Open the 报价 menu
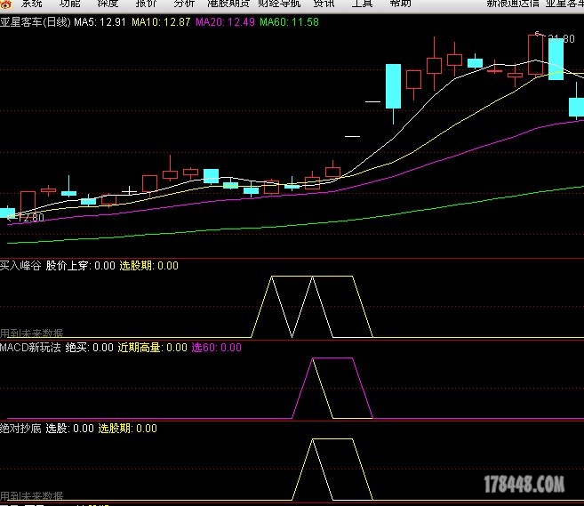 146,4
